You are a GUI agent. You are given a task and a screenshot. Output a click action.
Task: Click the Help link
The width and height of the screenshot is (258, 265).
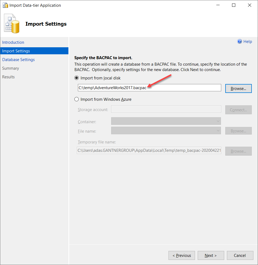(247, 41)
